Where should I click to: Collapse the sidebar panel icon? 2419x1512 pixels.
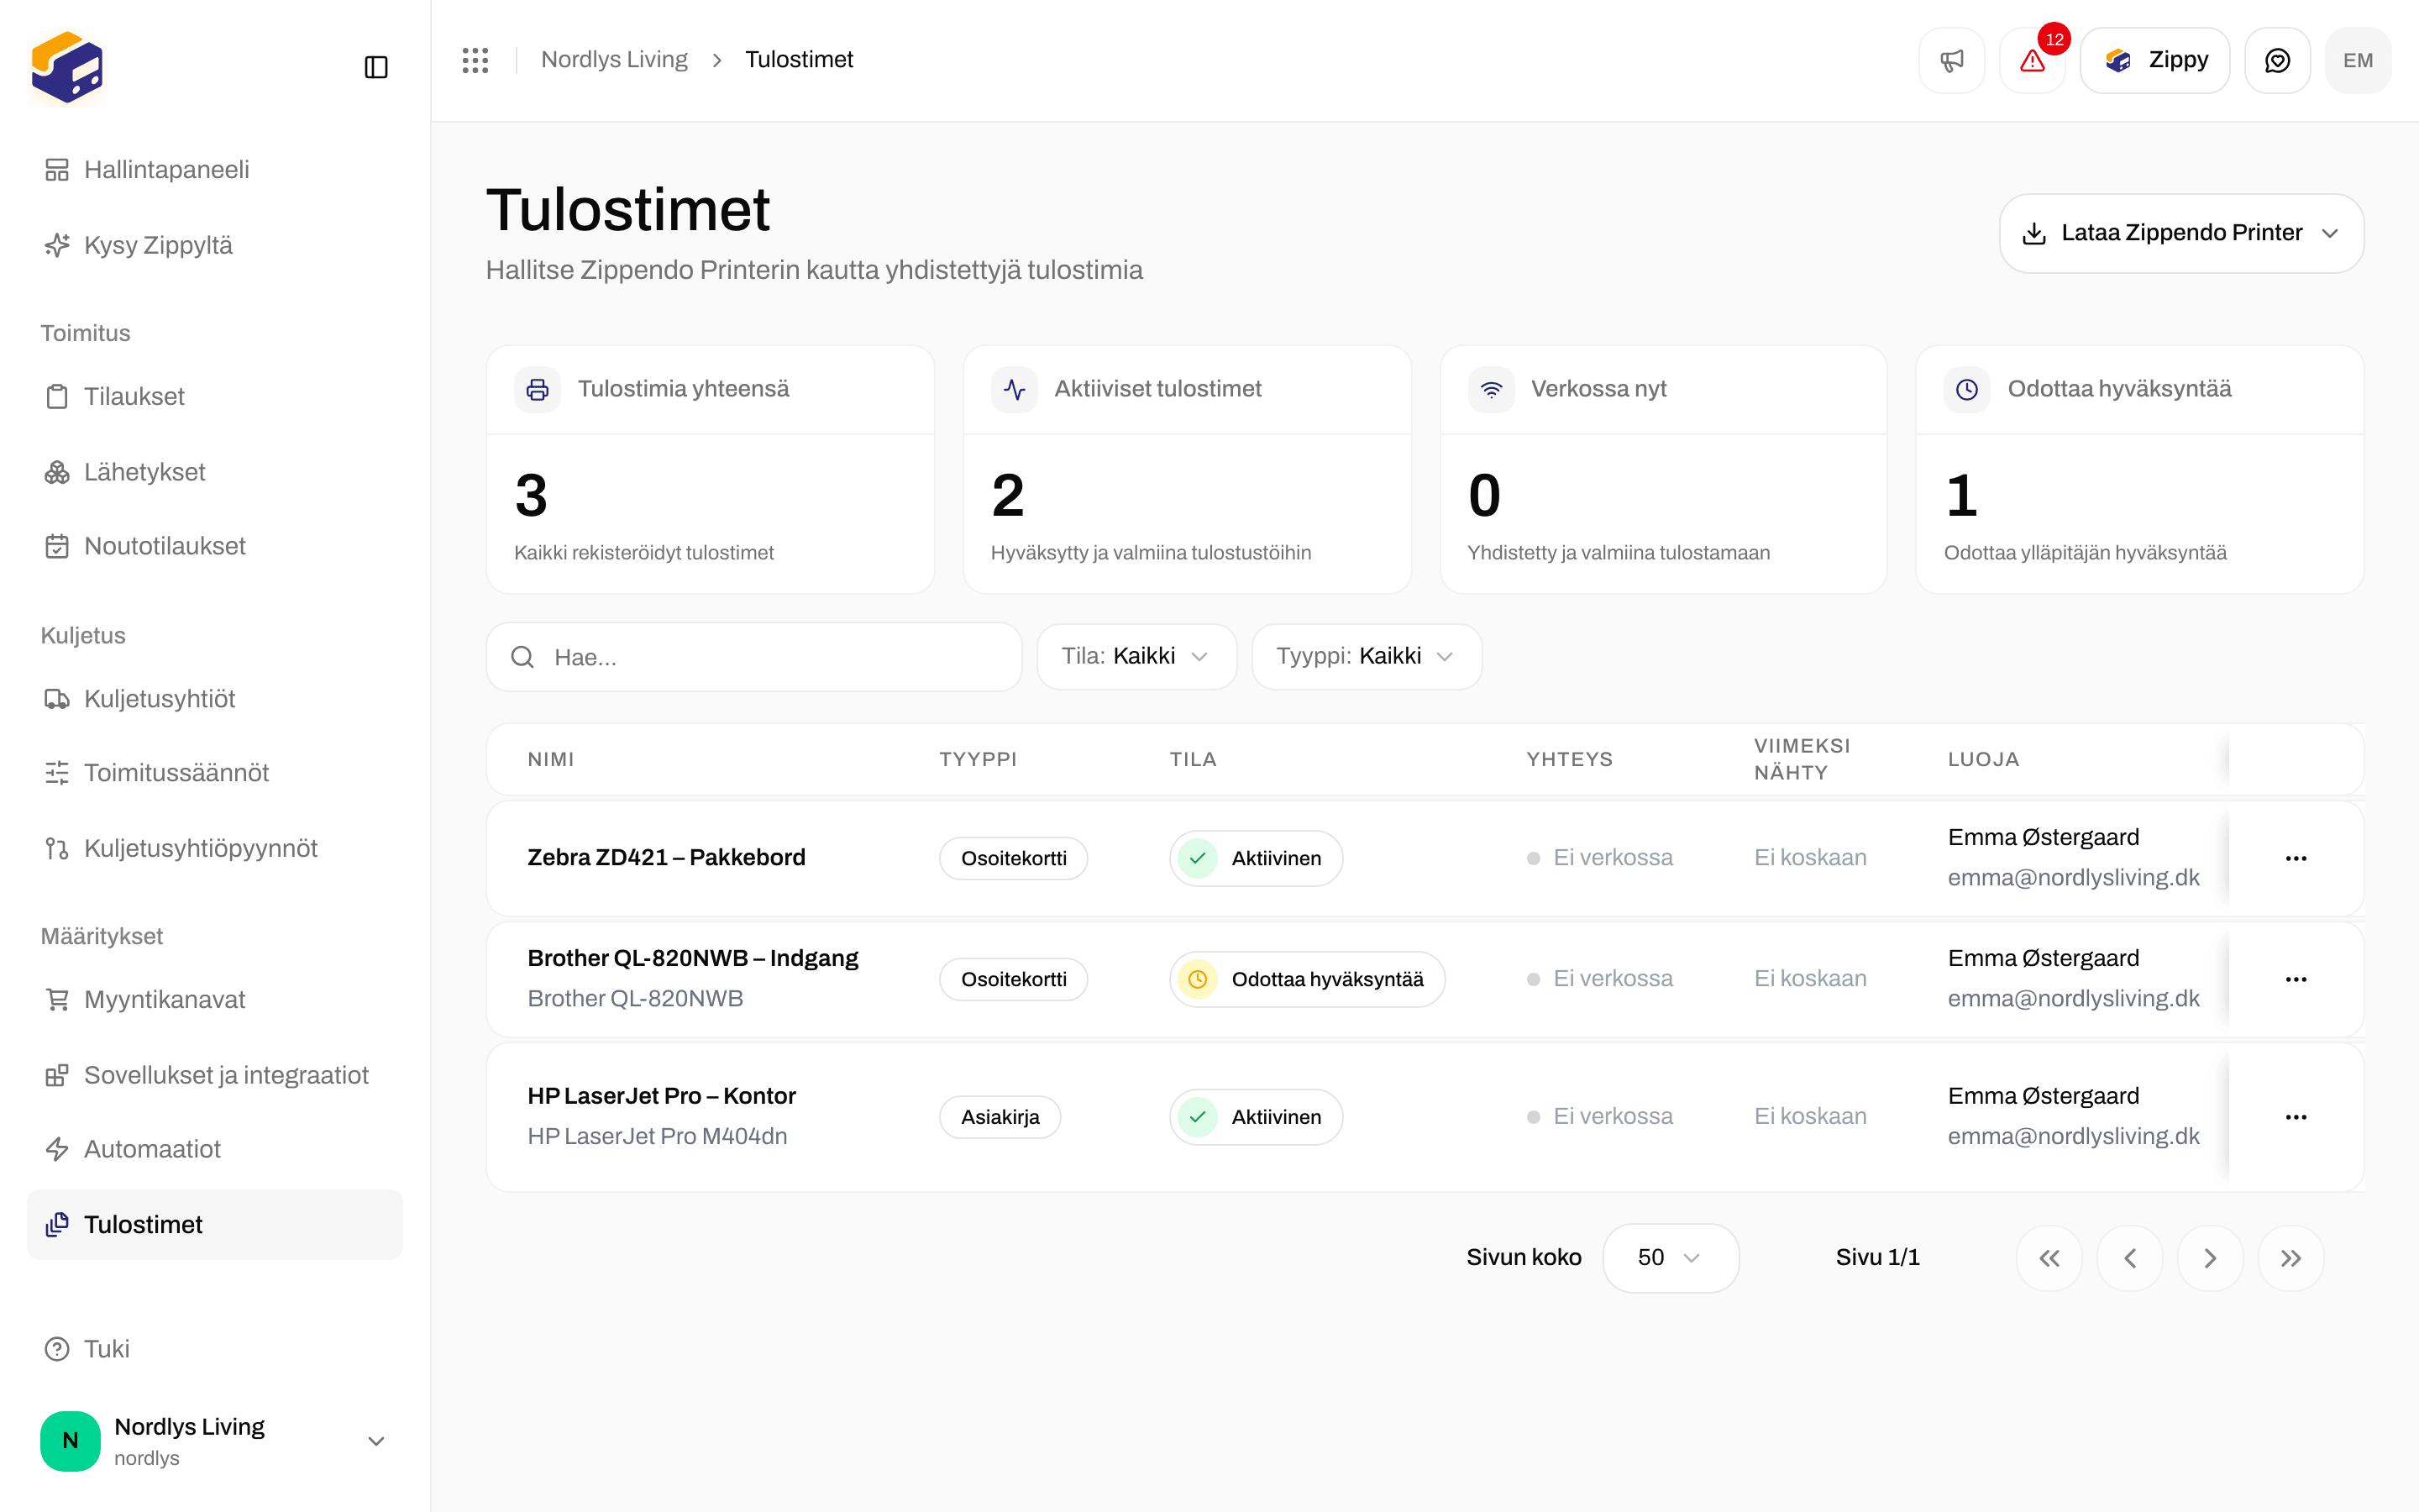pyautogui.click(x=375, y=67)
